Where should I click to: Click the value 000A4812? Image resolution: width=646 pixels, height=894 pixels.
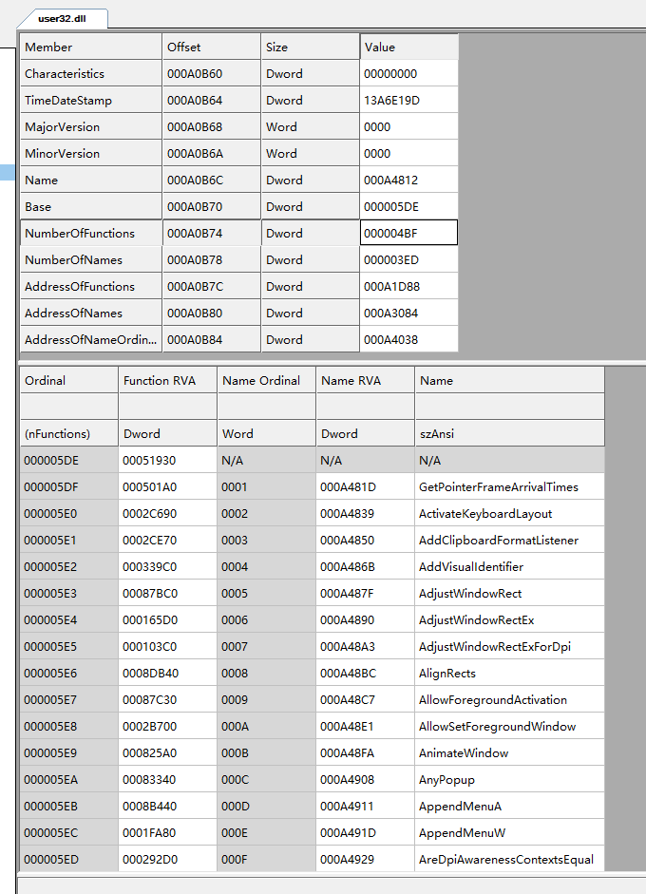point(408,181)
